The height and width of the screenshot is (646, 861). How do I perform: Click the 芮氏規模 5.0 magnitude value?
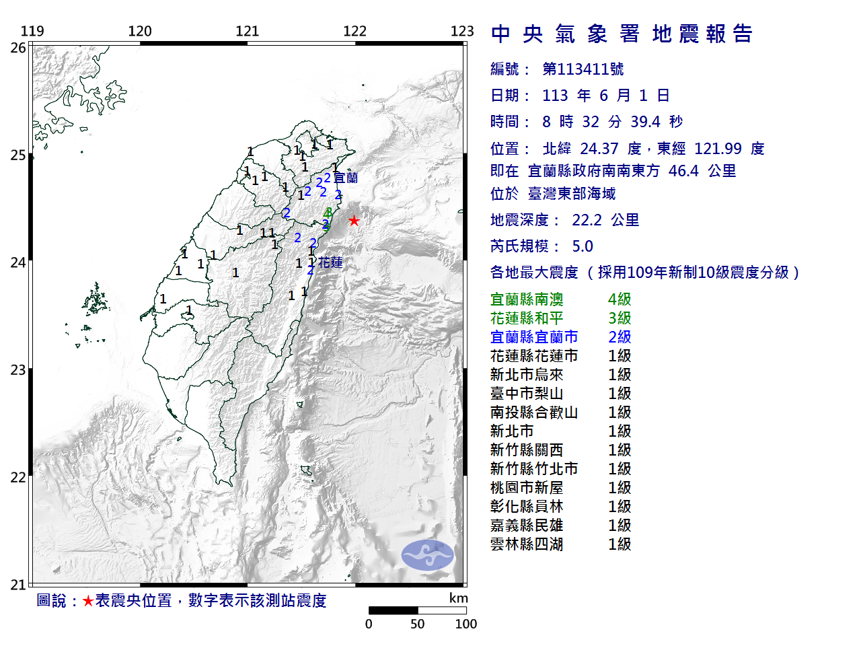click(x=583, y=246)
